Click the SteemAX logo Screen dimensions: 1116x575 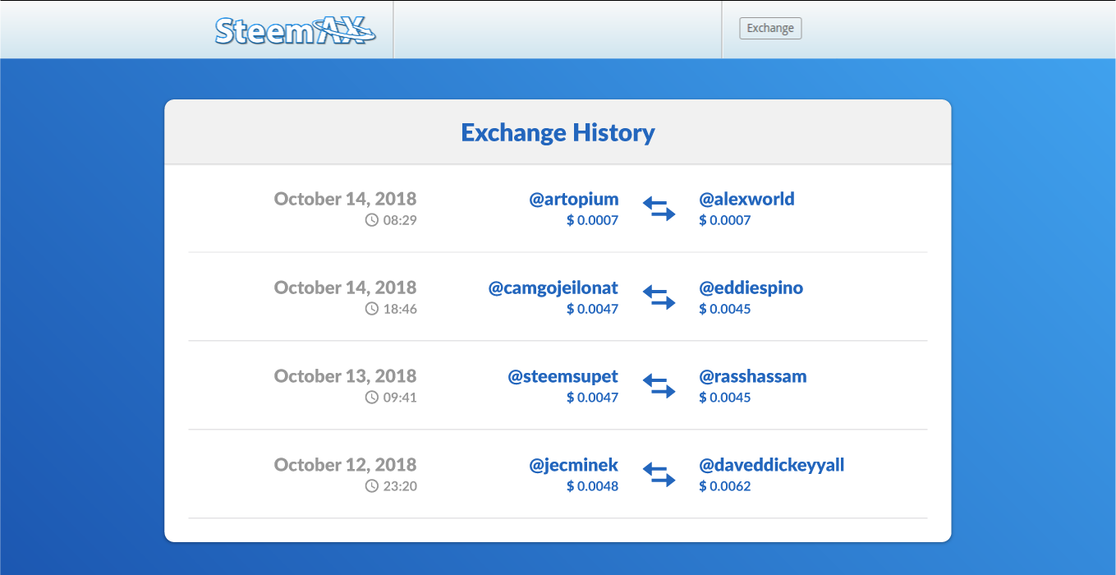(296, 30)
